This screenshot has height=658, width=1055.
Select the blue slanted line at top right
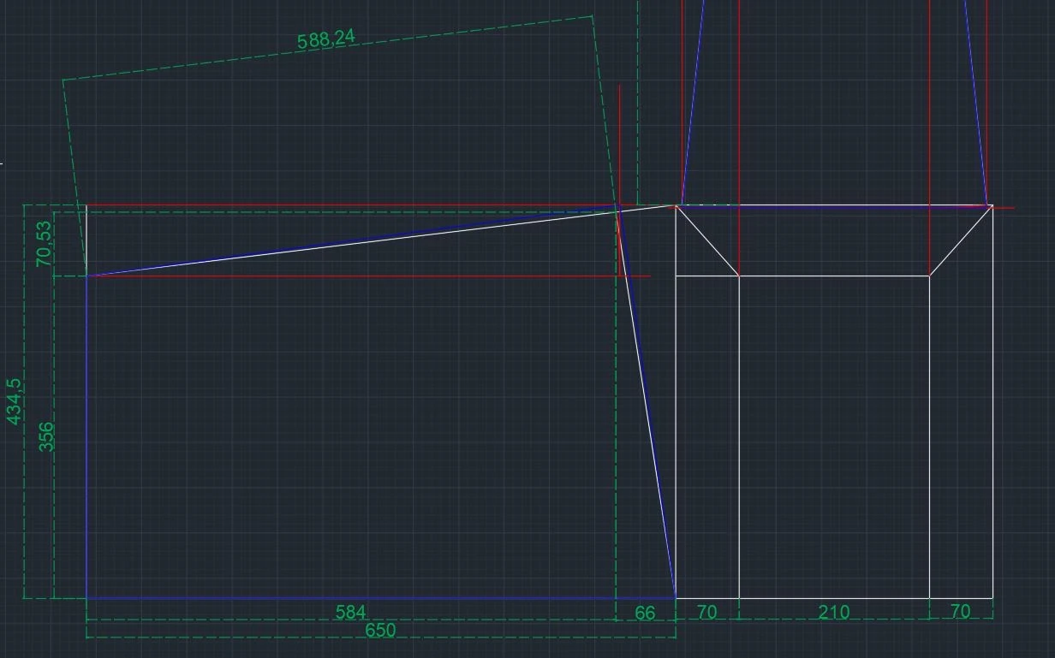976,103
